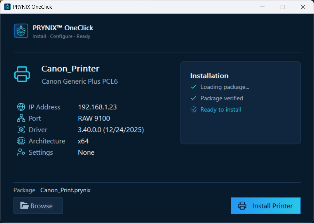Click the Settings value None
The width and height of the screenshot is (314, 223).
[x=86, y=153]
